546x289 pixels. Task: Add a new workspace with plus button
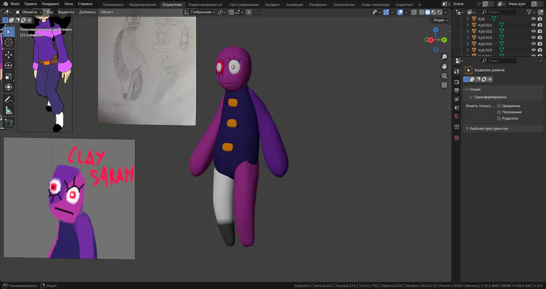[x=419, y=4]
